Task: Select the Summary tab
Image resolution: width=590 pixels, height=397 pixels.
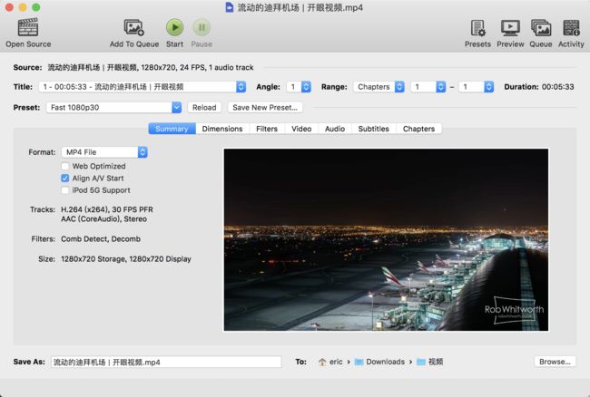Action: pyautogui.click(x=172, y=129)
